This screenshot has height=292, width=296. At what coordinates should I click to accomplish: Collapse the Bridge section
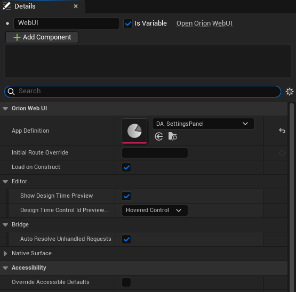pyautogui.click(x=5, y=225)
